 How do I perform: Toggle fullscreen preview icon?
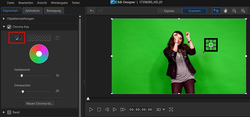[171, 110]
